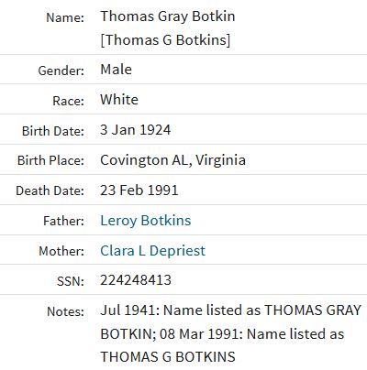Click the Birth Date field label
Image resolution: width=367 pixels, height=370 pixels.
pos(53,131)
